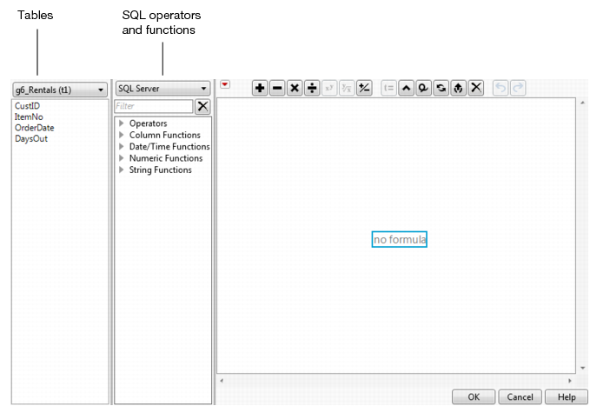
Task: Click the add (plus) operator button
Action: click(x=260, y=88)
